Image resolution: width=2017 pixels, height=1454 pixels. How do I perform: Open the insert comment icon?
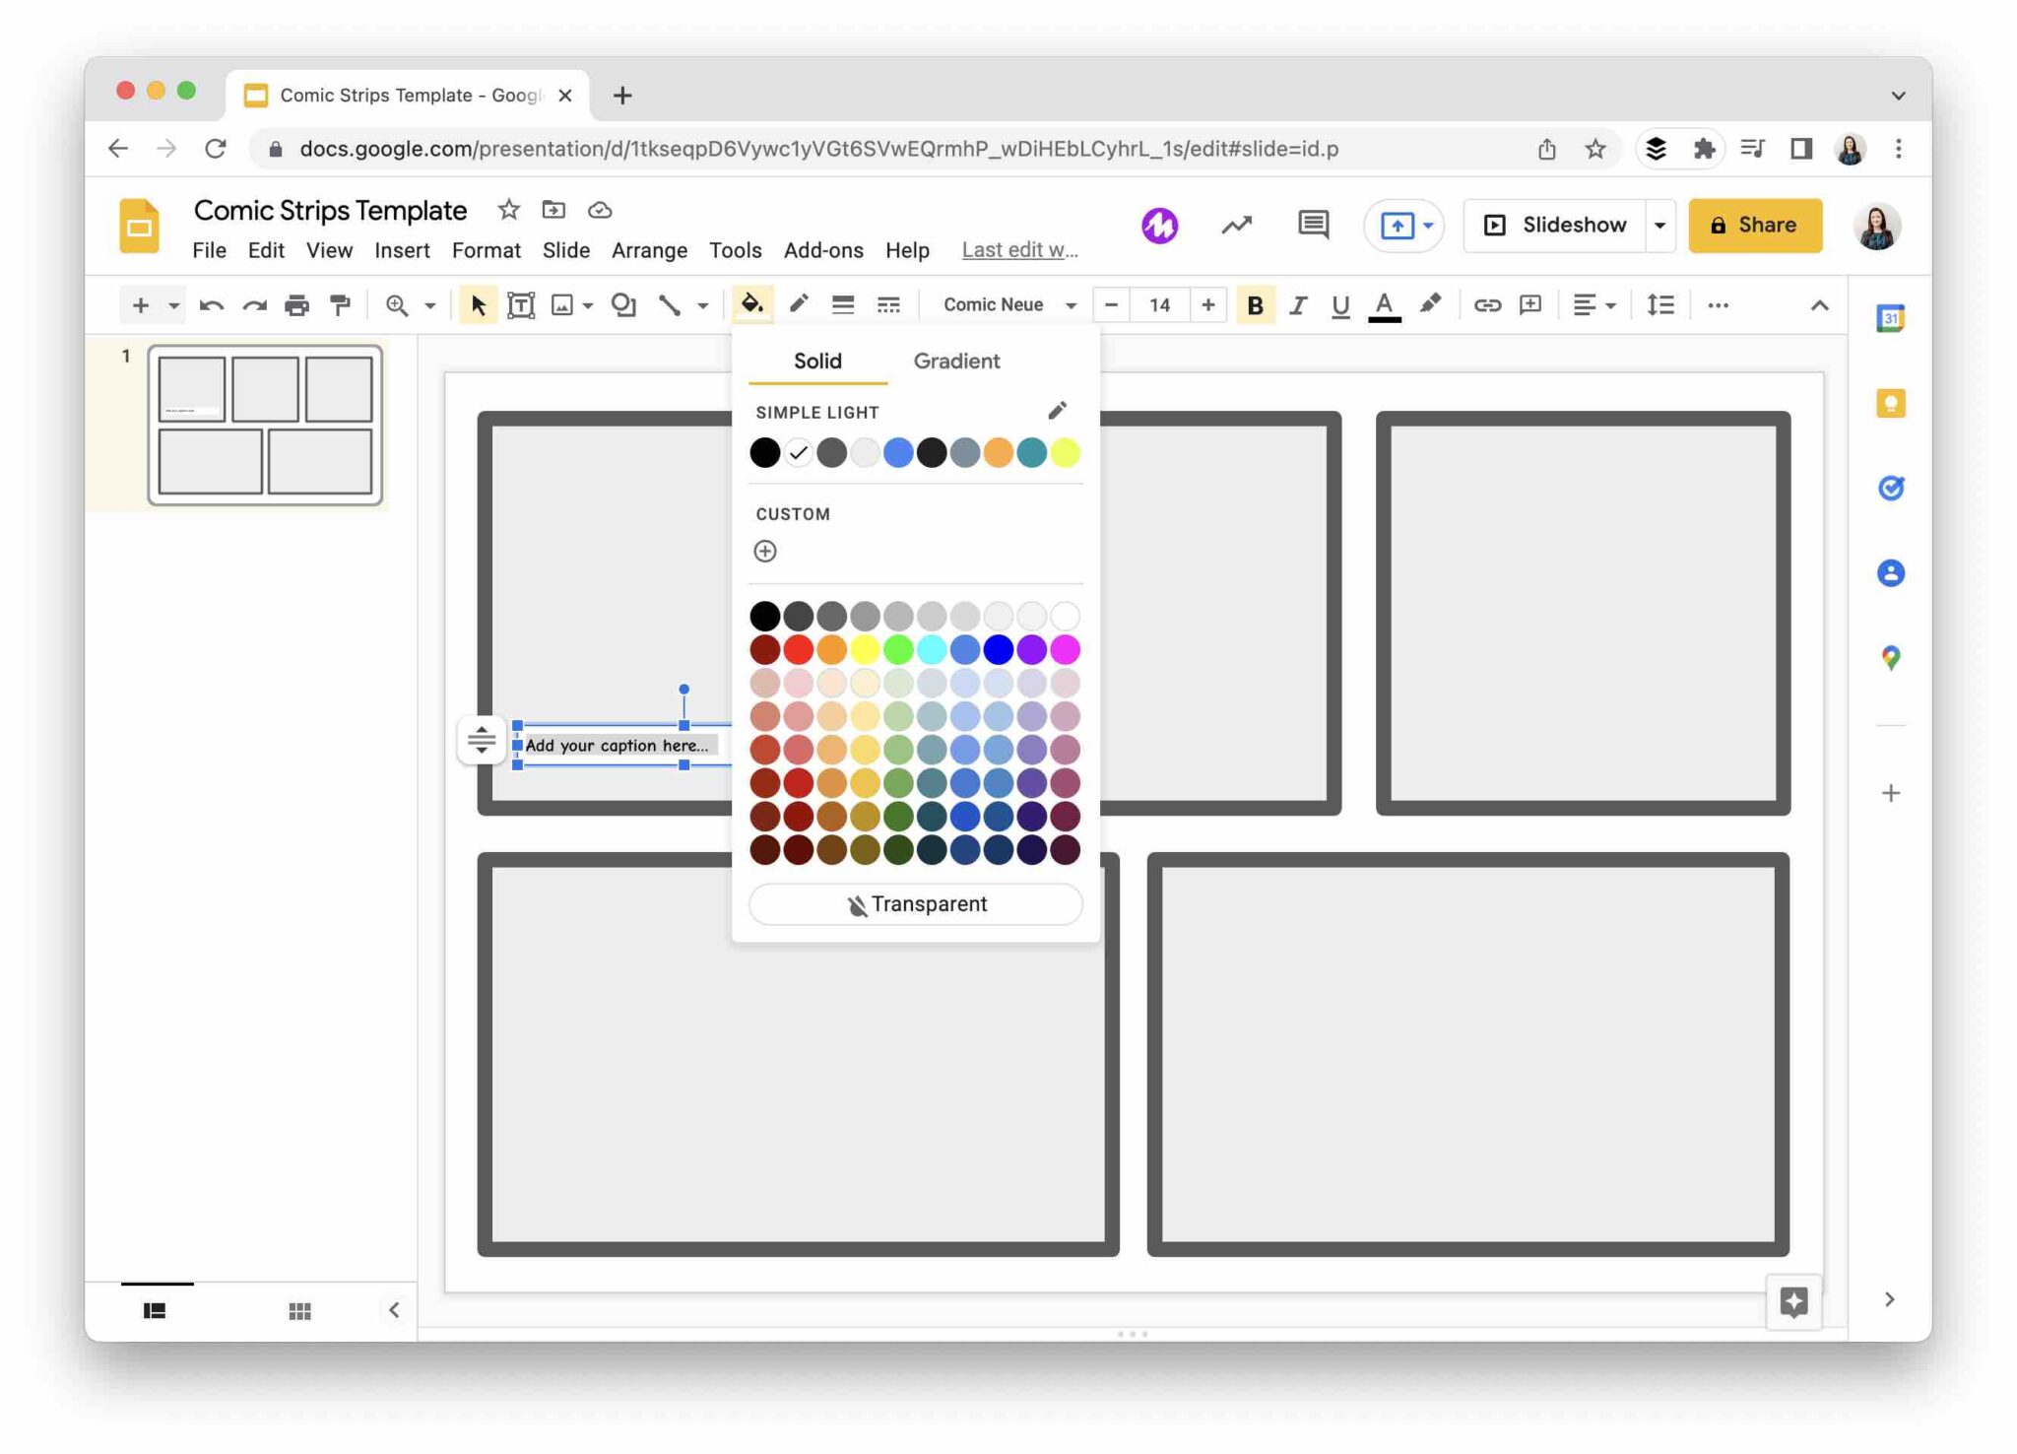pos(1529,305)
